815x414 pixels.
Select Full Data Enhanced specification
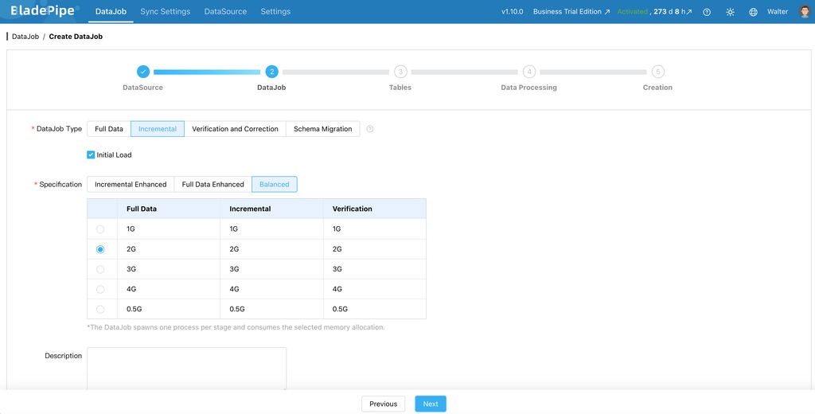213,185
